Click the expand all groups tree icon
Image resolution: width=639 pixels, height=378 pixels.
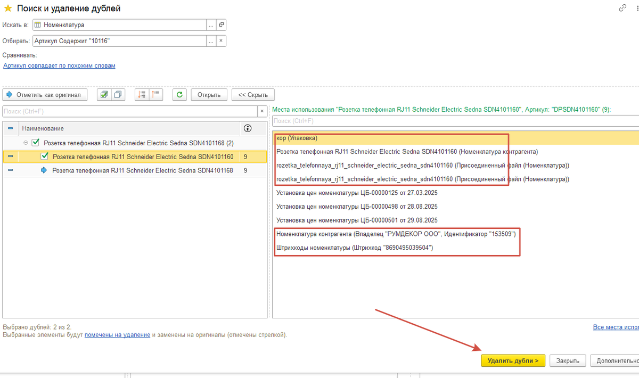(x=142, y=95)
